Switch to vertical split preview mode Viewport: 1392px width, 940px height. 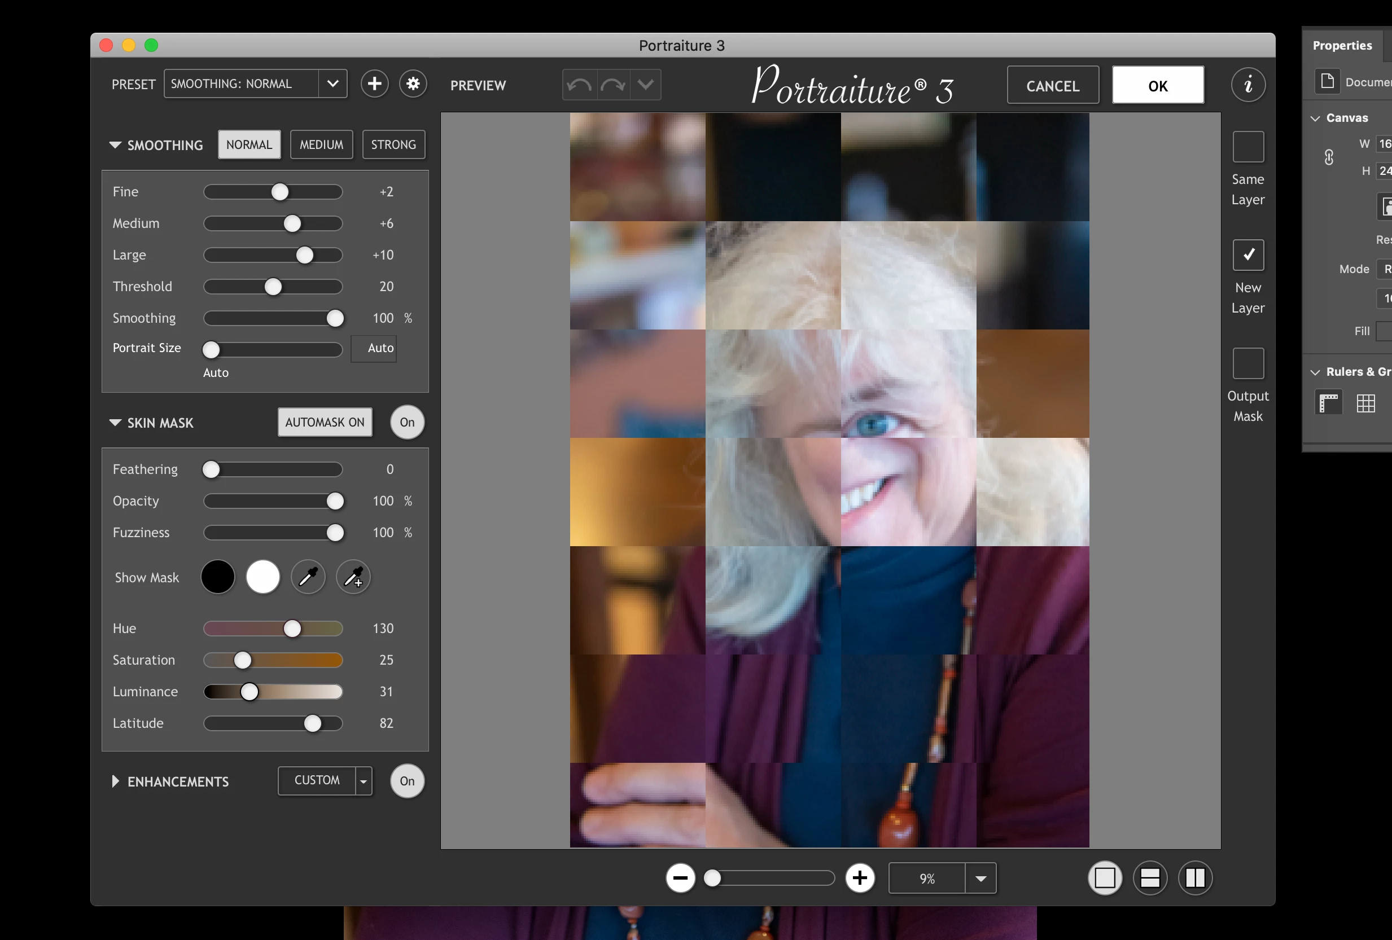(1195, 878)
